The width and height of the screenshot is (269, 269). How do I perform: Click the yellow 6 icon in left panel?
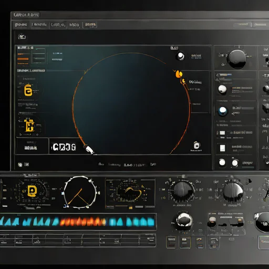coord(28,90)
